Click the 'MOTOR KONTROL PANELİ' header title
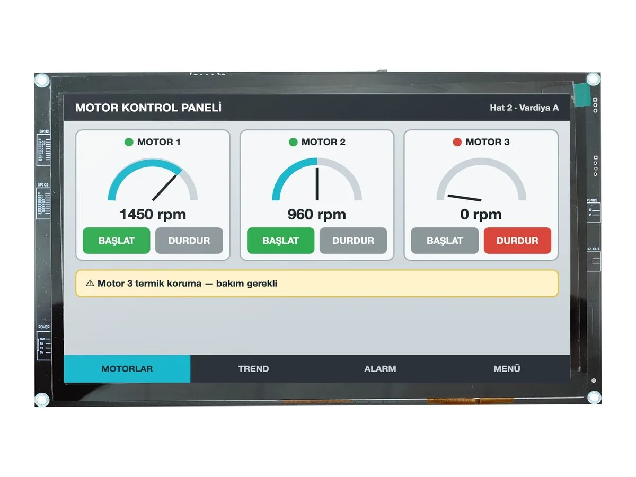Viewport: 636px width, 477px height. (x=148, y=108)
